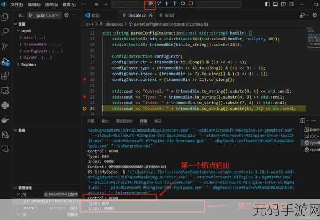Show more menu items via the ellipsis

tap(84, 4)
